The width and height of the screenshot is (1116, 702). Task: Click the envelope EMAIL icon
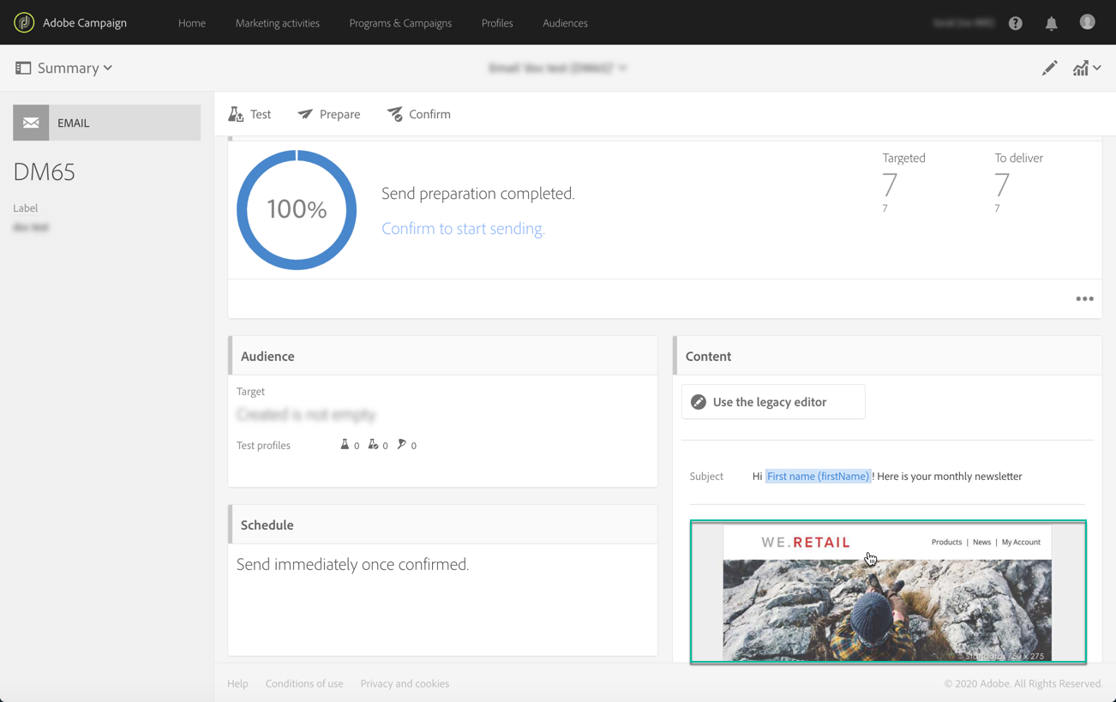(31, 123)
